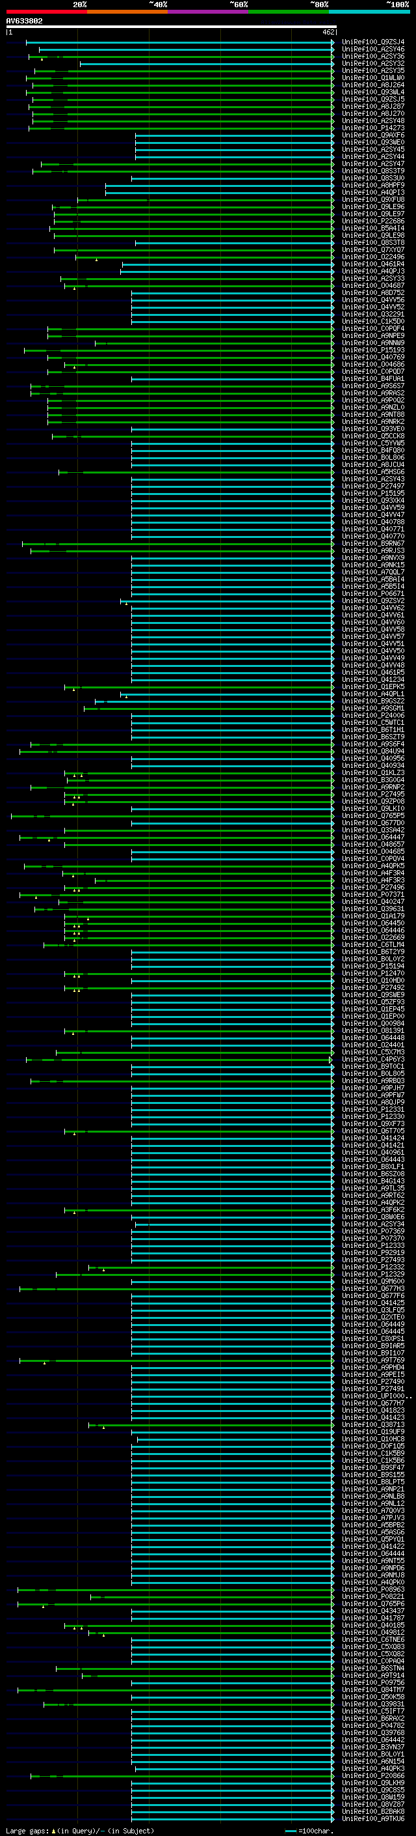The height and width of the screenshot is (1836, 416).
Task: Select the UniRef100_A2SY44 label
Action: (373, 157)
